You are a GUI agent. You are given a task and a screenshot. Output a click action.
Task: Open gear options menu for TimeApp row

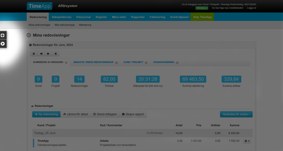pos(247,141)
